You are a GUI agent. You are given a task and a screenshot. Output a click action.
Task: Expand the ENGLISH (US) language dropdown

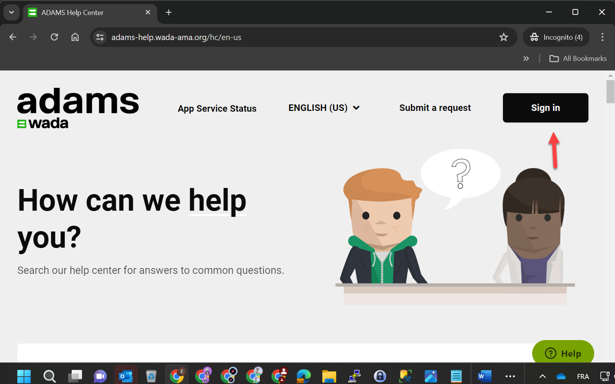point(324,108)
